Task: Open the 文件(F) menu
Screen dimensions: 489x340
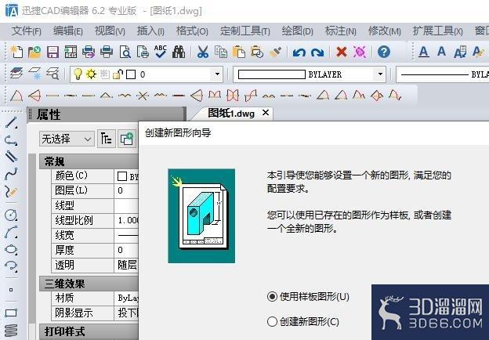Action: coord(26,31)
